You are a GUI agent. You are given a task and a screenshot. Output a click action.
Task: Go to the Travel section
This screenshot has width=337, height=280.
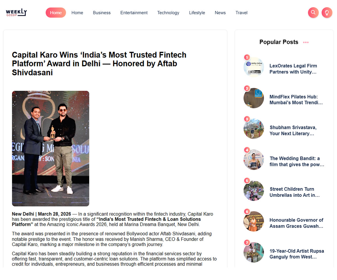[242, 13]
